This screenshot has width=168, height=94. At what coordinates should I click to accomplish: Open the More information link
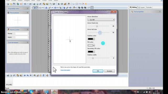pos(65,70)
